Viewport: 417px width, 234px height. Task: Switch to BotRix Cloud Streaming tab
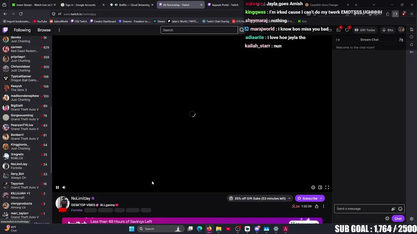131,5
